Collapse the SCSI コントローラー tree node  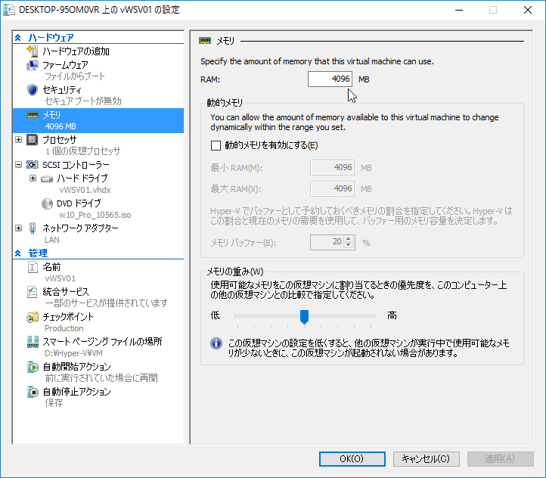18,165
